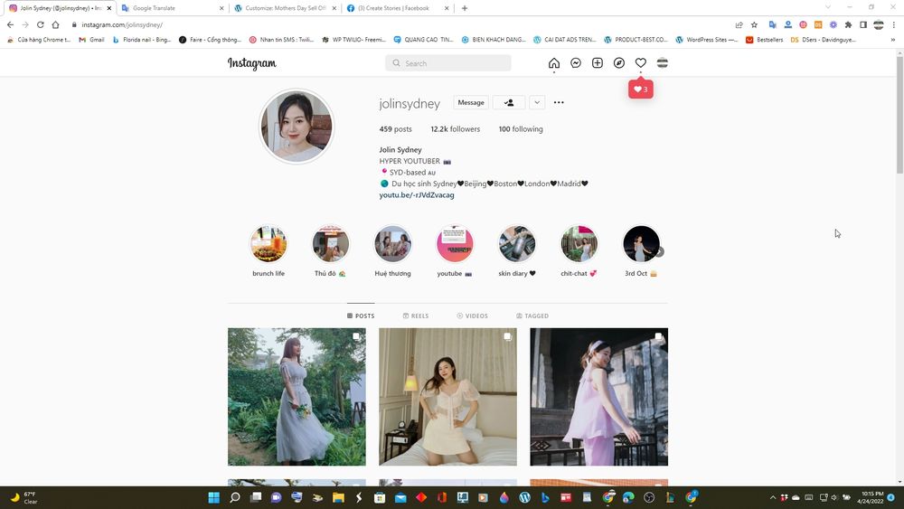Open profile avatar menu in navbar
The height and width of the screenshot is (509, 904).
pyautogui.click(x=663, y=63)
